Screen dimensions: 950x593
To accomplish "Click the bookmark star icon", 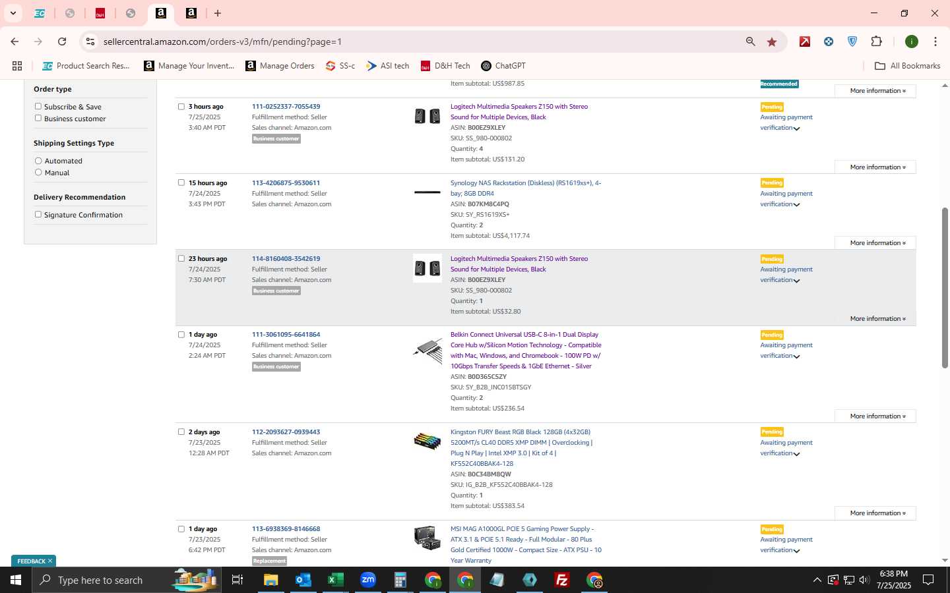I will [772, 42].
